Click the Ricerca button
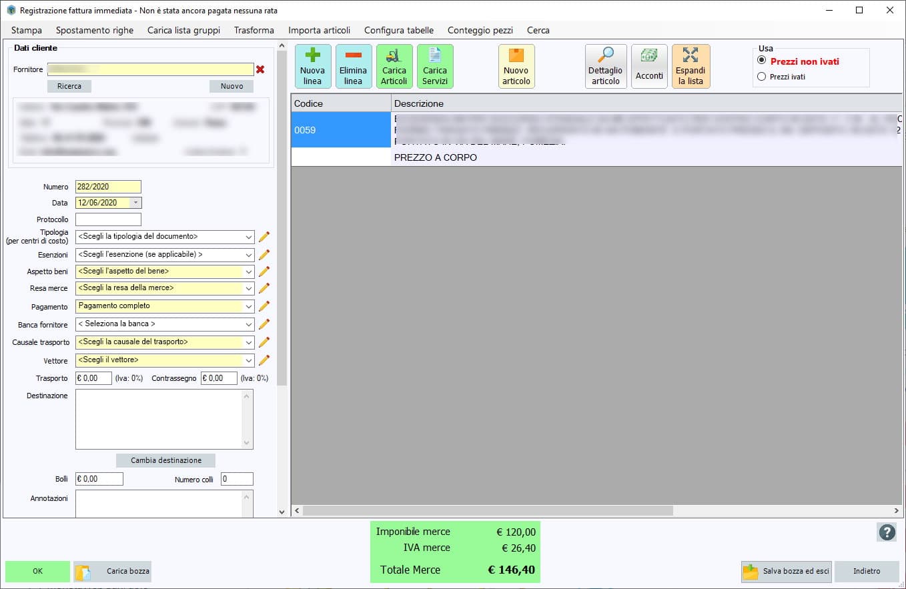 point(69,86)
